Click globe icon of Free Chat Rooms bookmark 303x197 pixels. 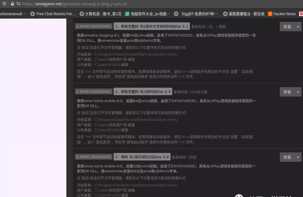[33, 14]
